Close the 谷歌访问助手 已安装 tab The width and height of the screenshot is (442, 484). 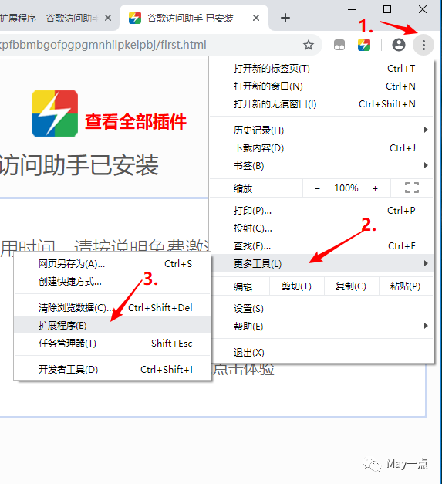255,18
